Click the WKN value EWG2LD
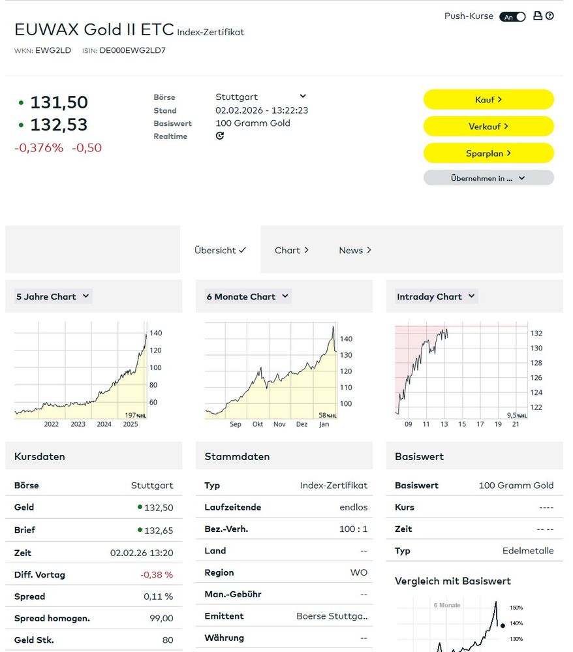This screenshot has height=652, width=573. tap(53, 50)
